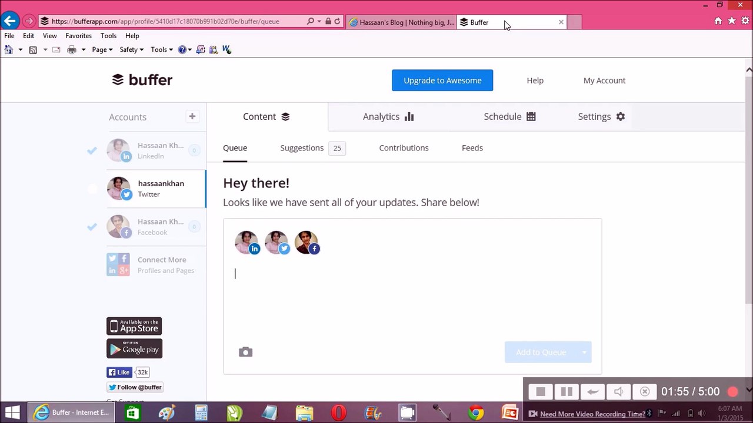Expand the Print dropdown arrow

[x=83, y=50]
